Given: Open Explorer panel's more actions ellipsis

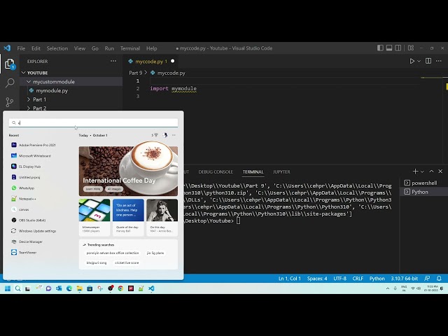Looking at the screenshot, I should point(113,61).
